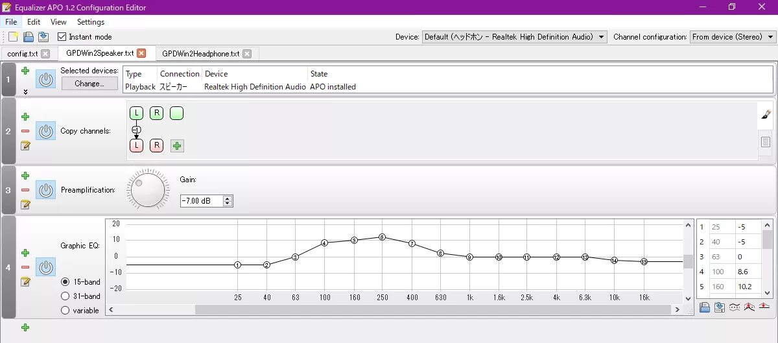Remove the Preamplification filter

point(25,190)
